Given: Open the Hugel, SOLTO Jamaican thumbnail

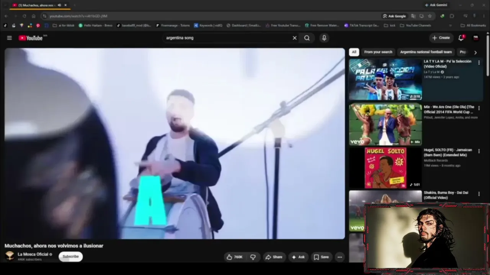Looking at the screenshot, I should coord(385,168).
